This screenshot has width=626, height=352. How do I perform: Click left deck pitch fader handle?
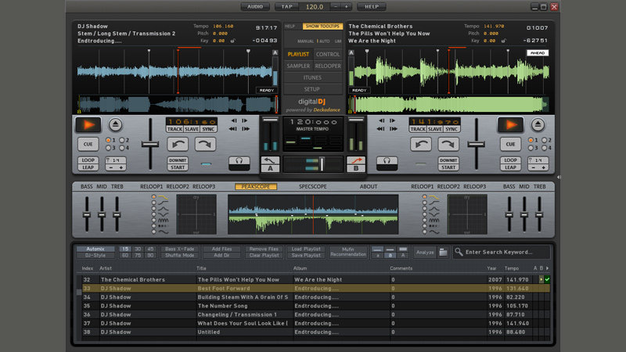click(150, 145)
